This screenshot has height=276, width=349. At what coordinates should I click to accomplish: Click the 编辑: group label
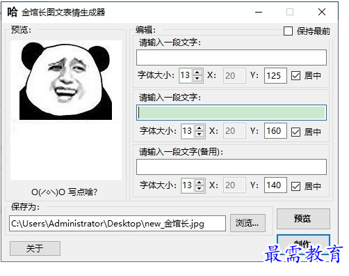coord(145,30)
